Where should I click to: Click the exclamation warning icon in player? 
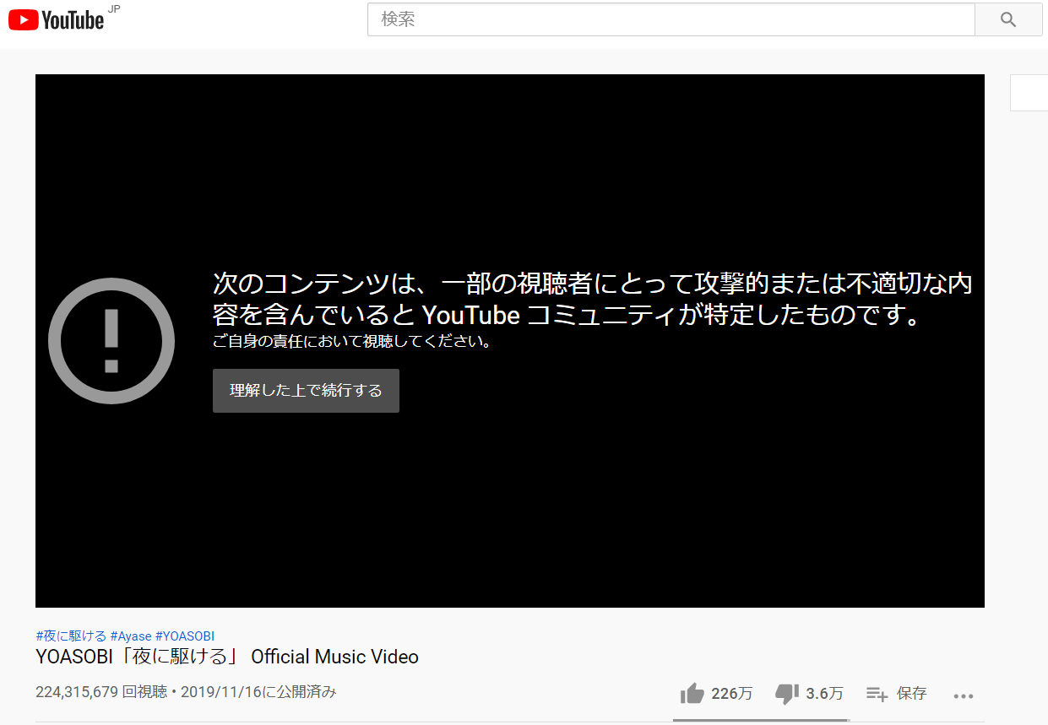pos(111,341)
